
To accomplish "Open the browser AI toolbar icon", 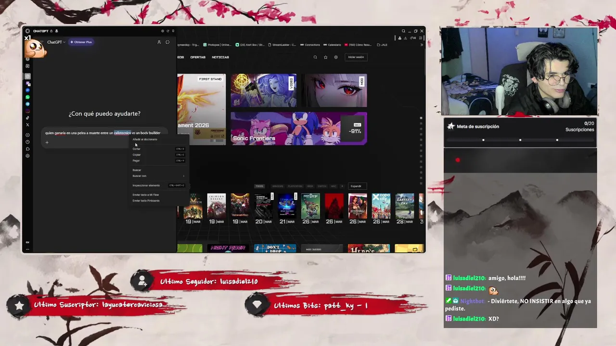I will [413, 38].
